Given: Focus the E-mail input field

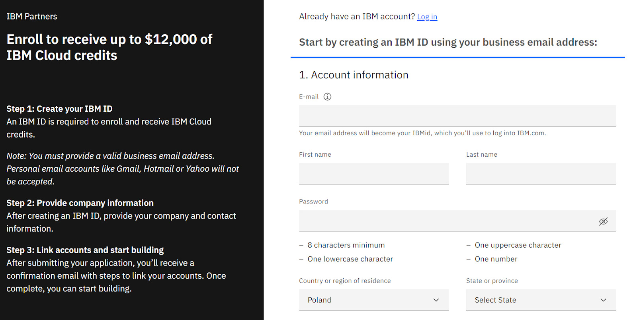Looking at the screenshot, I should [457, 116].
